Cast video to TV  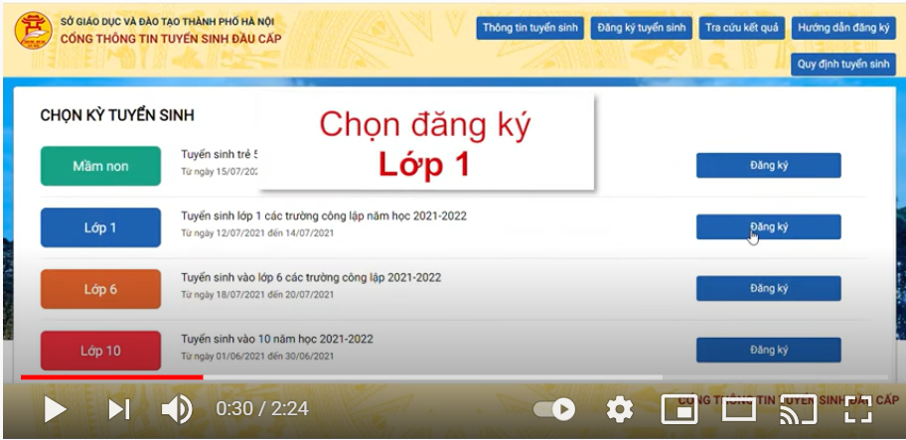(x=798, y=409)
